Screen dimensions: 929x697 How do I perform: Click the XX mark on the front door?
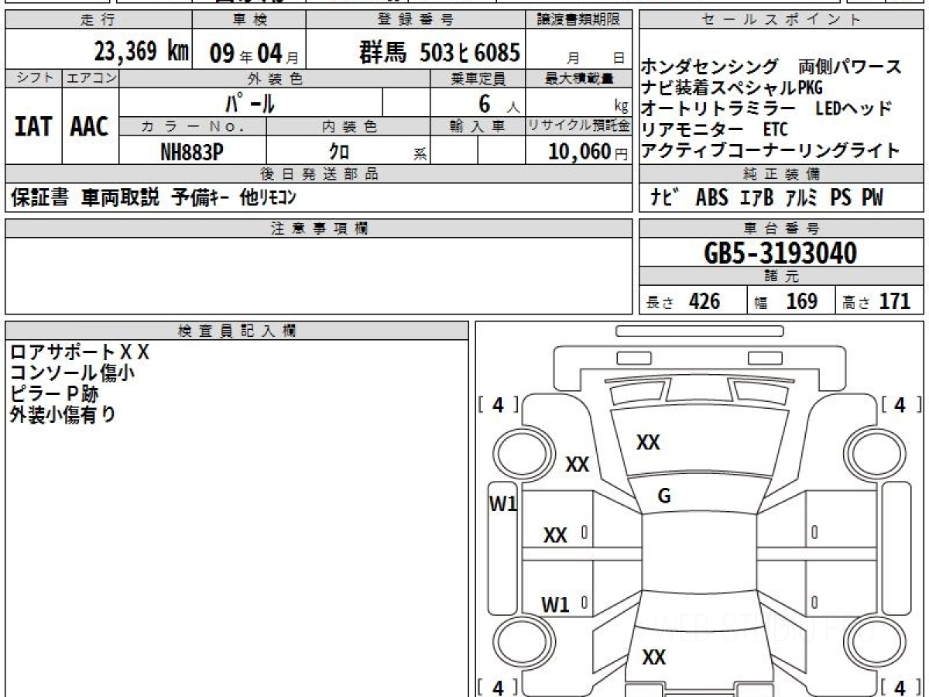pos(555,535)
